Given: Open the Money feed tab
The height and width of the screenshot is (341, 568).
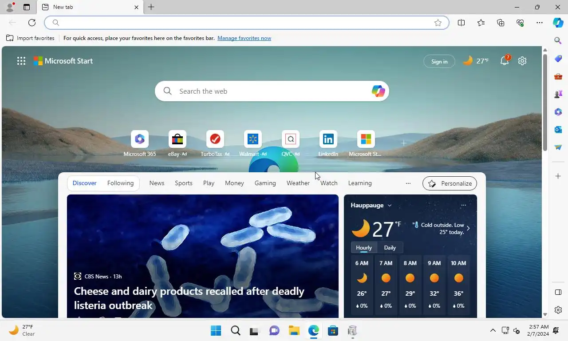Looking at the screenshot, I should click(x=234, y=183).
